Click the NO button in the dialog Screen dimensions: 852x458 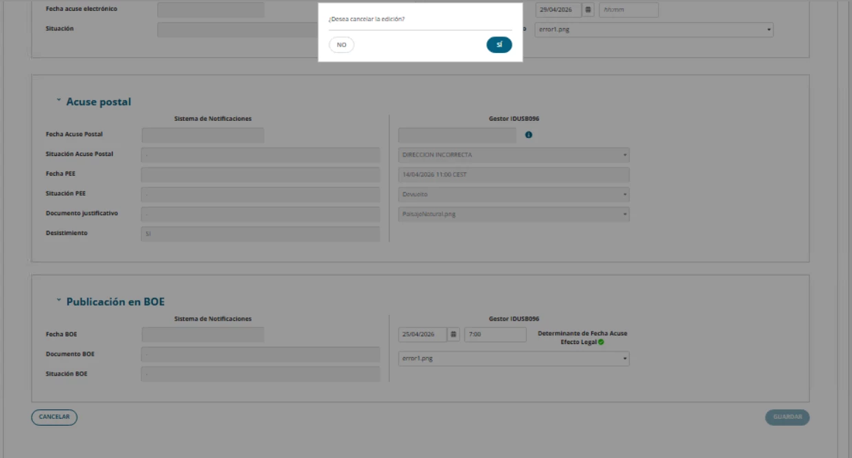[x=342, y=45]
